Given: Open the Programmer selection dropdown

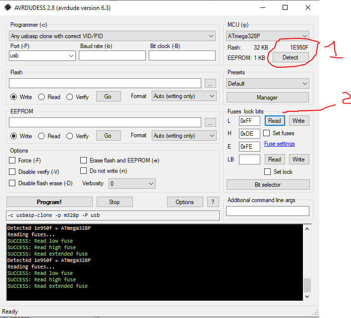Looking at the screenshot, I should tap(113, 36).
